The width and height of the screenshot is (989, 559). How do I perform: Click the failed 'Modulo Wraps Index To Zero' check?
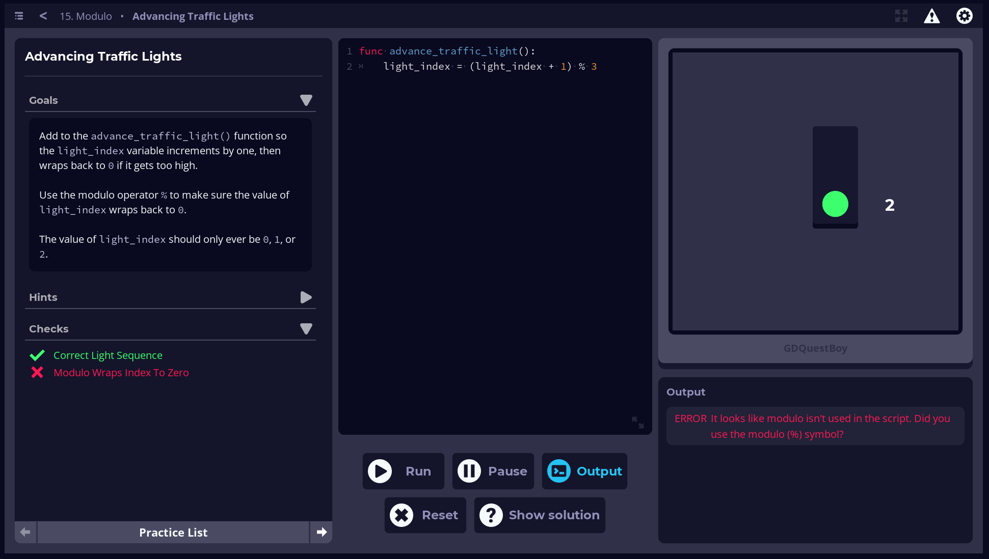(x=121, y=373)
